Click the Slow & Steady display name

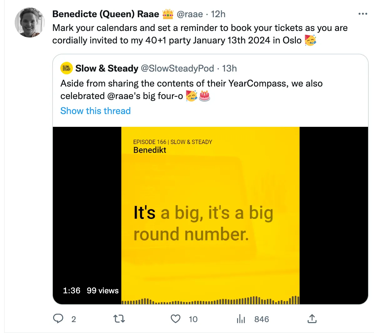(x=107, y=68)
